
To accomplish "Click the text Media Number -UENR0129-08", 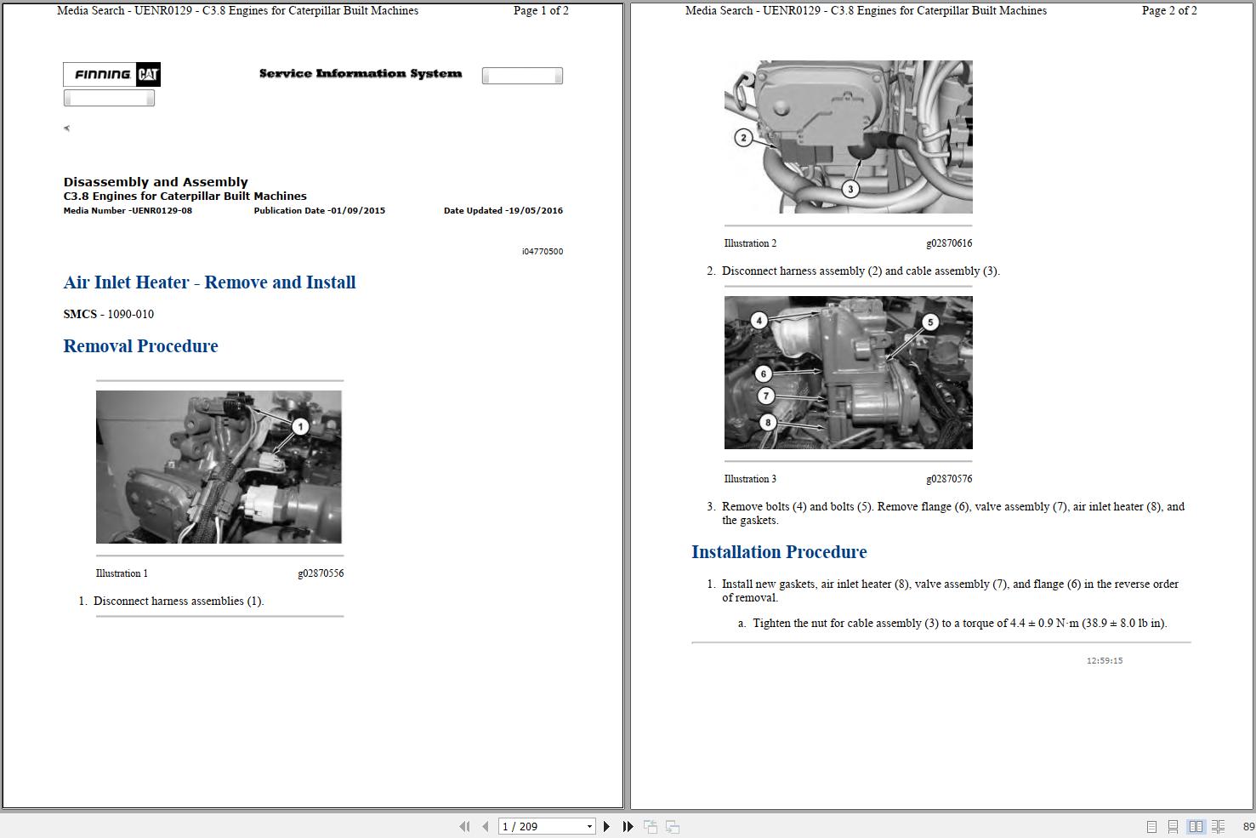I will (x=128, y=211).
